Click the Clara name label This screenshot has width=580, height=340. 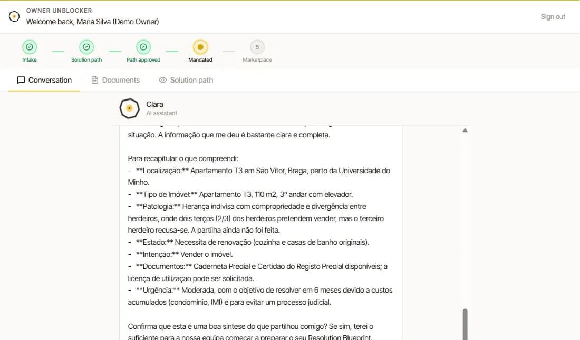[x=154, y=104]
